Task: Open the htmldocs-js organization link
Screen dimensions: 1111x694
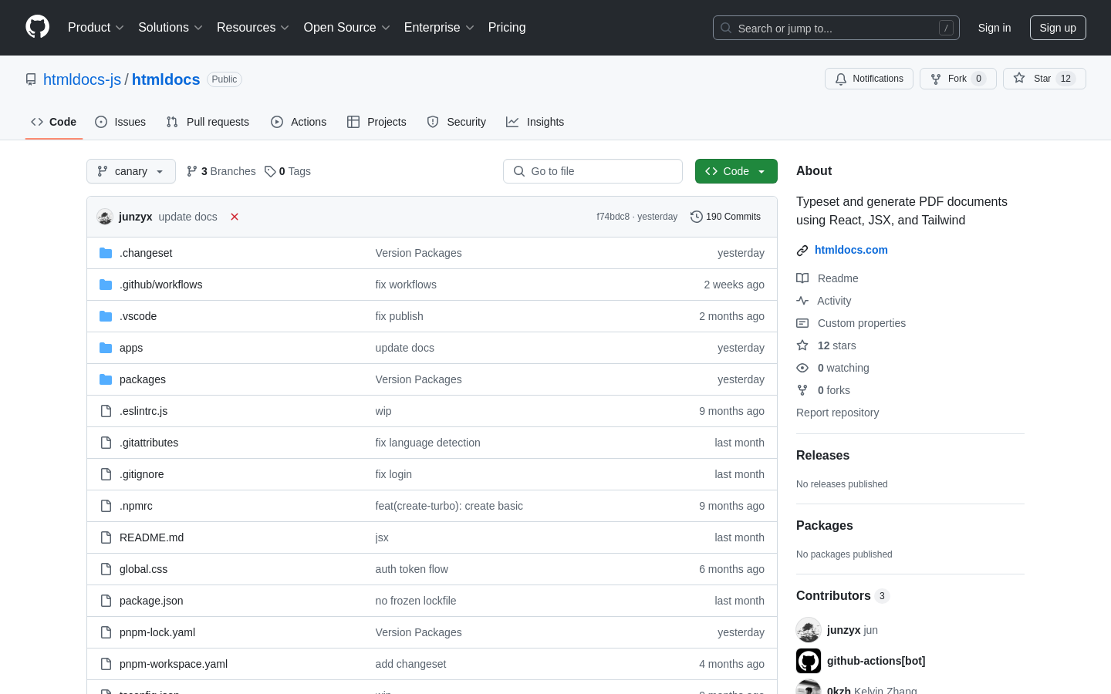Action: 83,79
